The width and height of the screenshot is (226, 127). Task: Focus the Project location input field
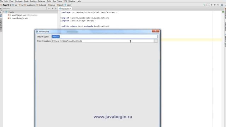point(103,41)
